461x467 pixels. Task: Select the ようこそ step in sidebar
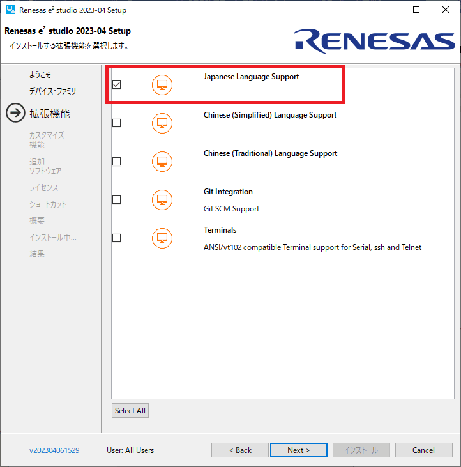(40, 75)
